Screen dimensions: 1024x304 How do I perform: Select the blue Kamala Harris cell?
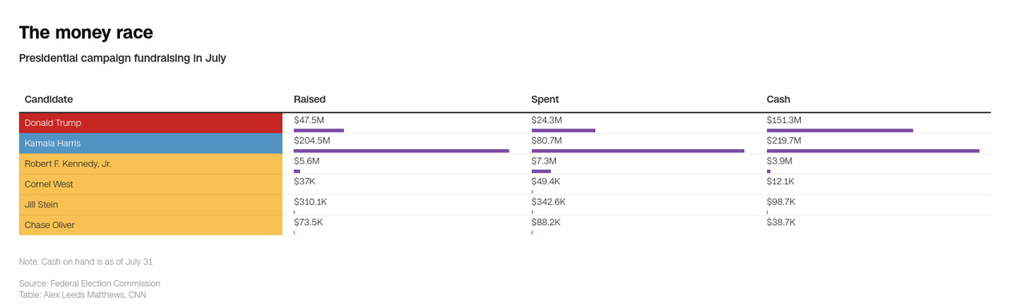(150, 144)
